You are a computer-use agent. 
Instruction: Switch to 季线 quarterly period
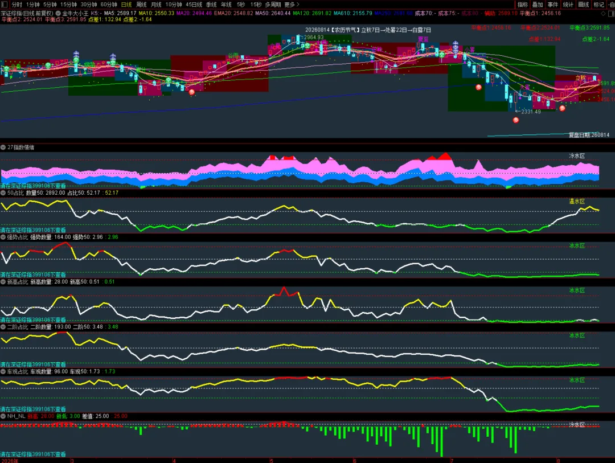coord(211,5)
